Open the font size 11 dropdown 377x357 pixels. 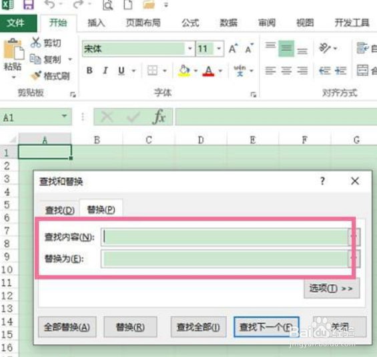tap(219, 49)
